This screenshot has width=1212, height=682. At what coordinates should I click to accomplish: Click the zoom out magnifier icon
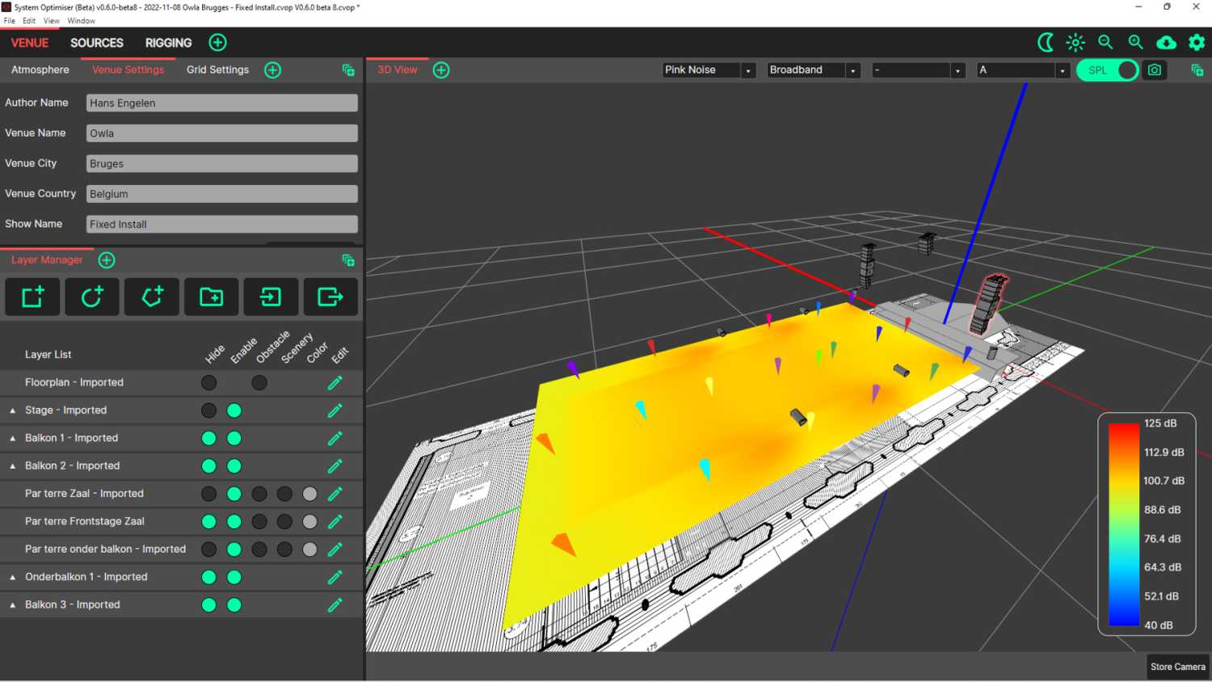[x=1105, y=43]
